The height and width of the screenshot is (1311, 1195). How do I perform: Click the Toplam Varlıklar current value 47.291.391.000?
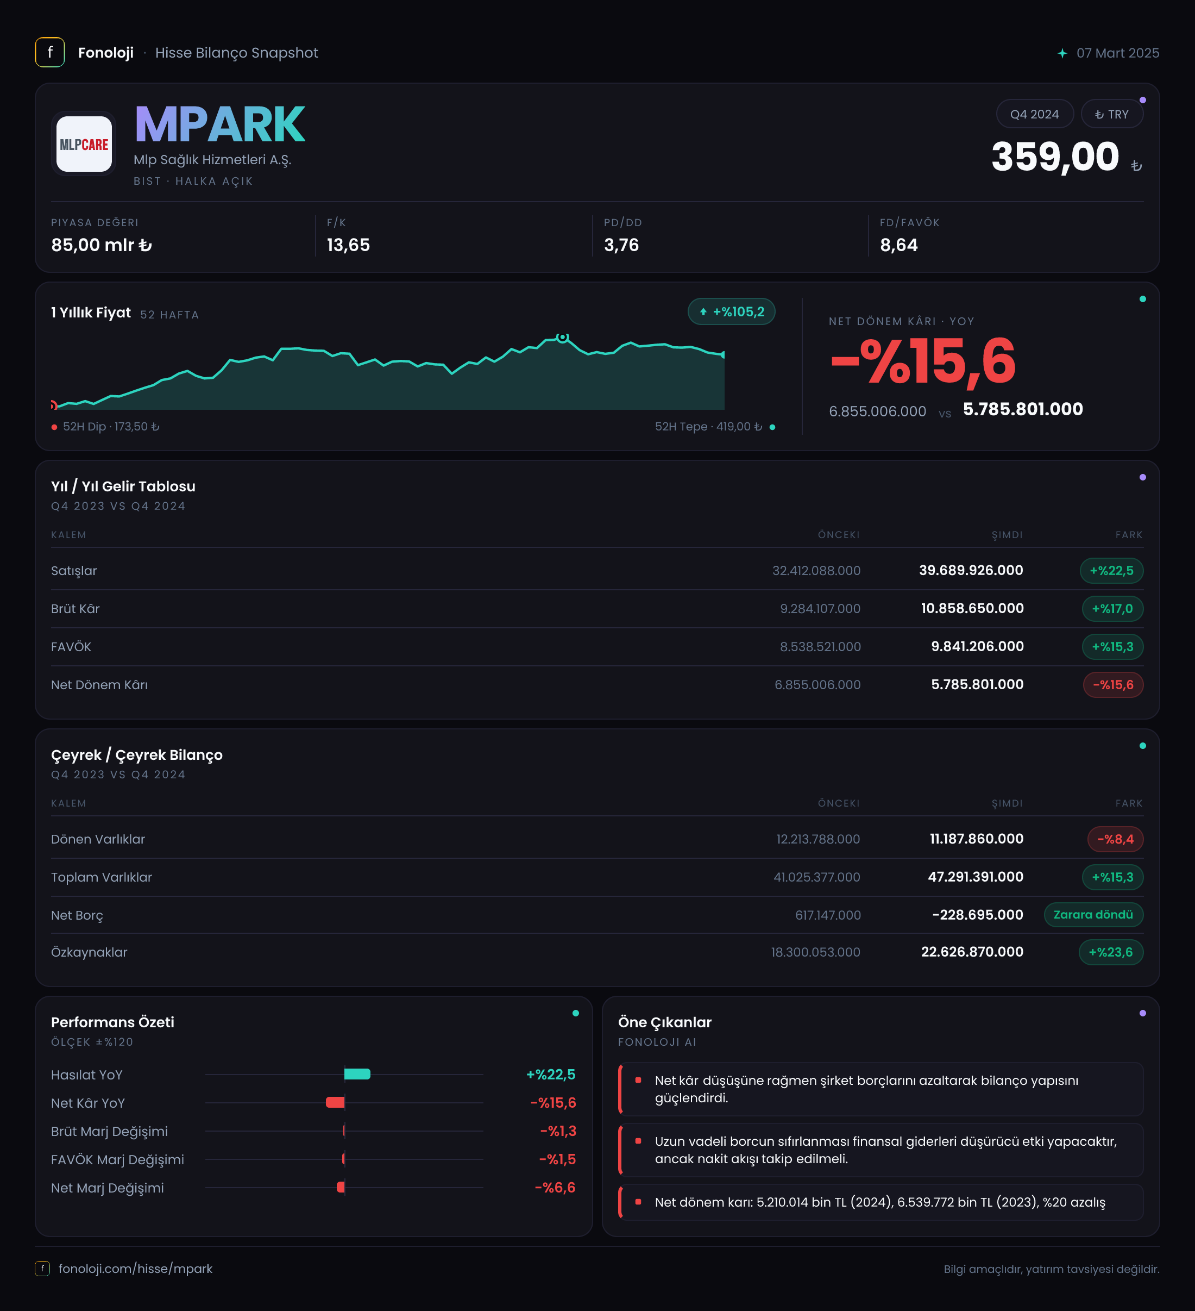point(976,877)
